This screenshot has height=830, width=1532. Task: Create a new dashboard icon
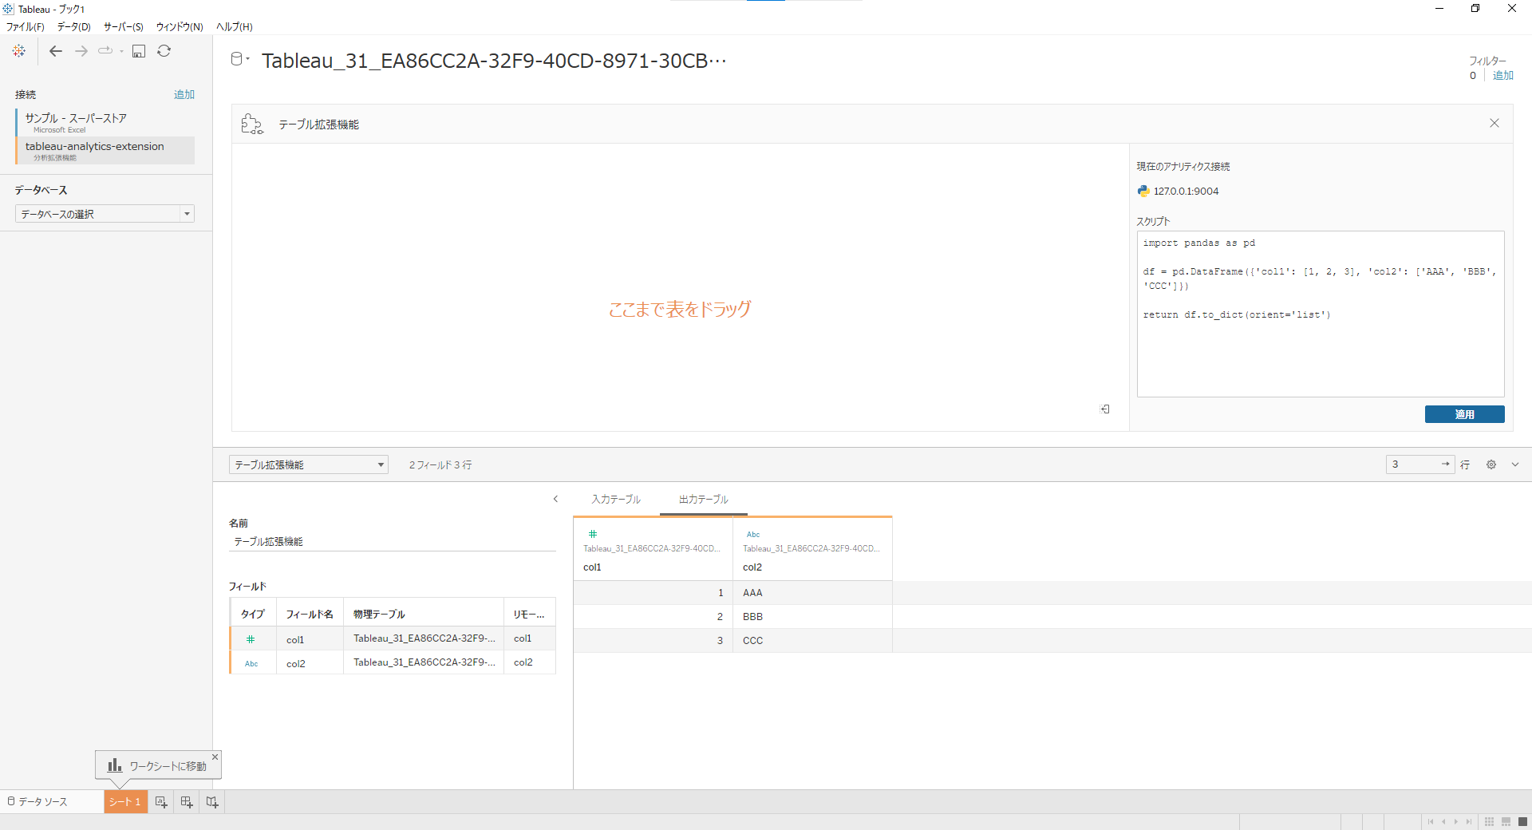click(187, 802)
